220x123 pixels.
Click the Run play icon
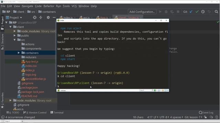[x=160, y=12]
